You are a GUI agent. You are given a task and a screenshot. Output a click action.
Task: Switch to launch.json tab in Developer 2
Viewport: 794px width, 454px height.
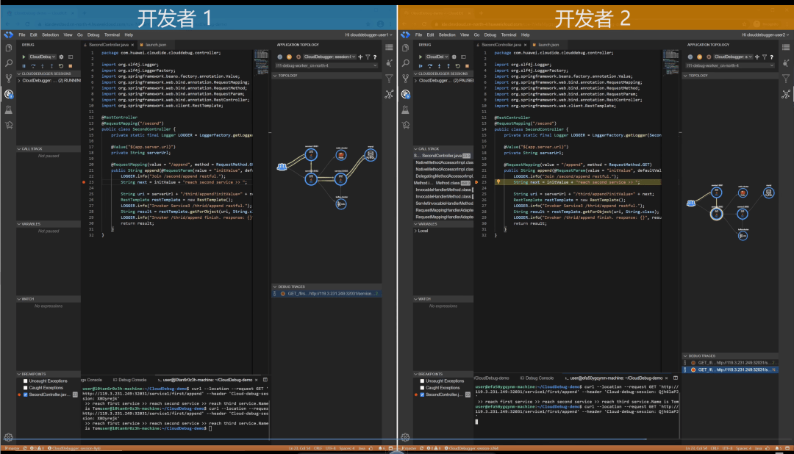pos(548,45)
